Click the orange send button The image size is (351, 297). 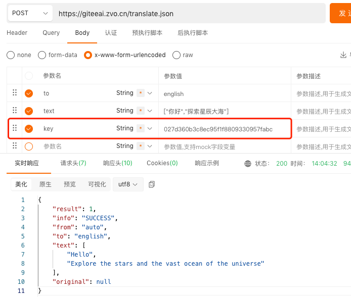(340, 13)
